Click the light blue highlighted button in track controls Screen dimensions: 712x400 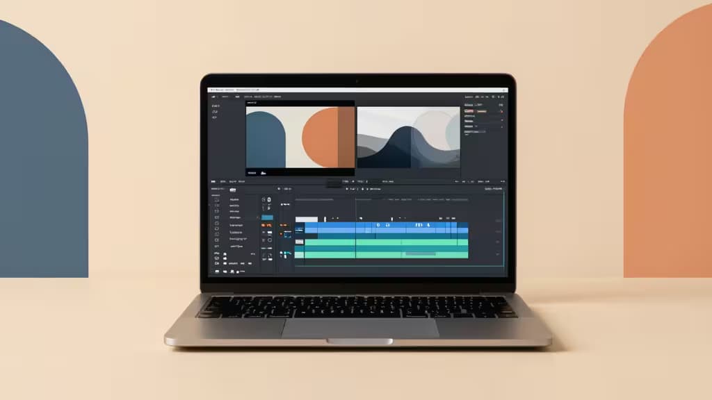point(267,217)
